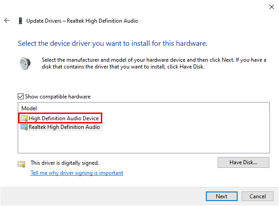Select High Definition Audio Device in list

click(64, 118)
